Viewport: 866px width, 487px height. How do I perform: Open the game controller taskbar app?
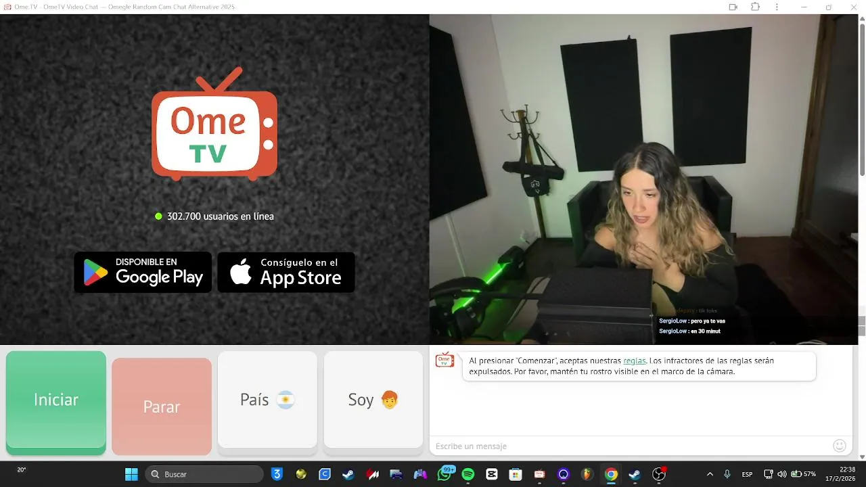(420, 474)
